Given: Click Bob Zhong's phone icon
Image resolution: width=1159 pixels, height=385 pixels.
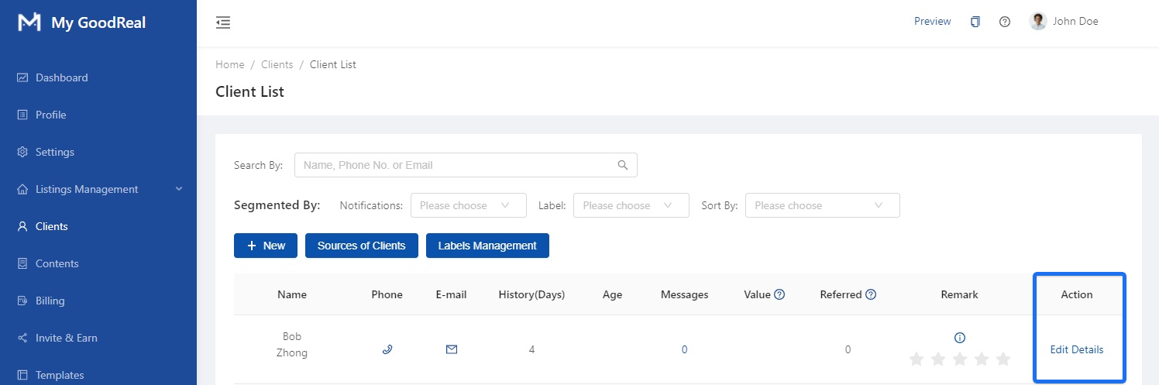Looking at the screenshot, I should pos(387,349).
